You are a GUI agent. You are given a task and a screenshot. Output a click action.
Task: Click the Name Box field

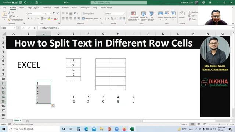(8, 28)
